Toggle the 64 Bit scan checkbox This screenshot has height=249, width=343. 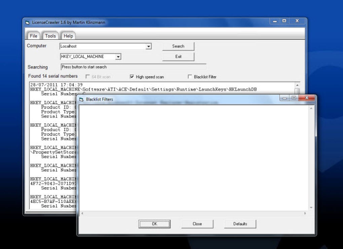pyautogui.click(x=88, y=77)
